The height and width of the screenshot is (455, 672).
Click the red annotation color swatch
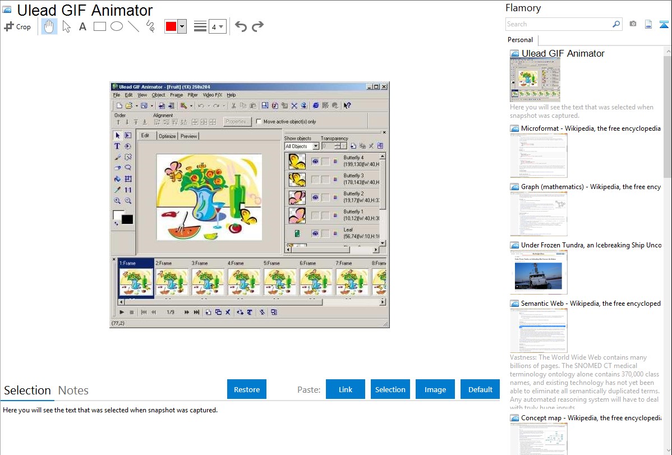tap(171, 26)
